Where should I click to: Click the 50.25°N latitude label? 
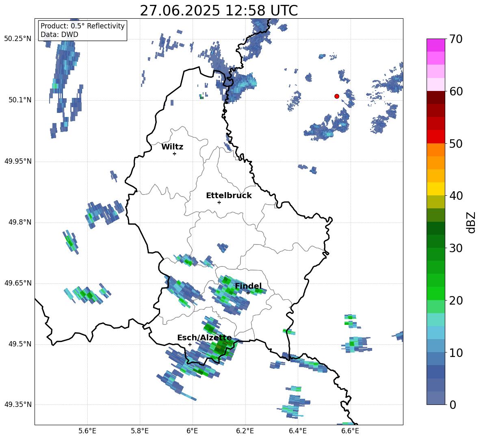pos(18,39)
